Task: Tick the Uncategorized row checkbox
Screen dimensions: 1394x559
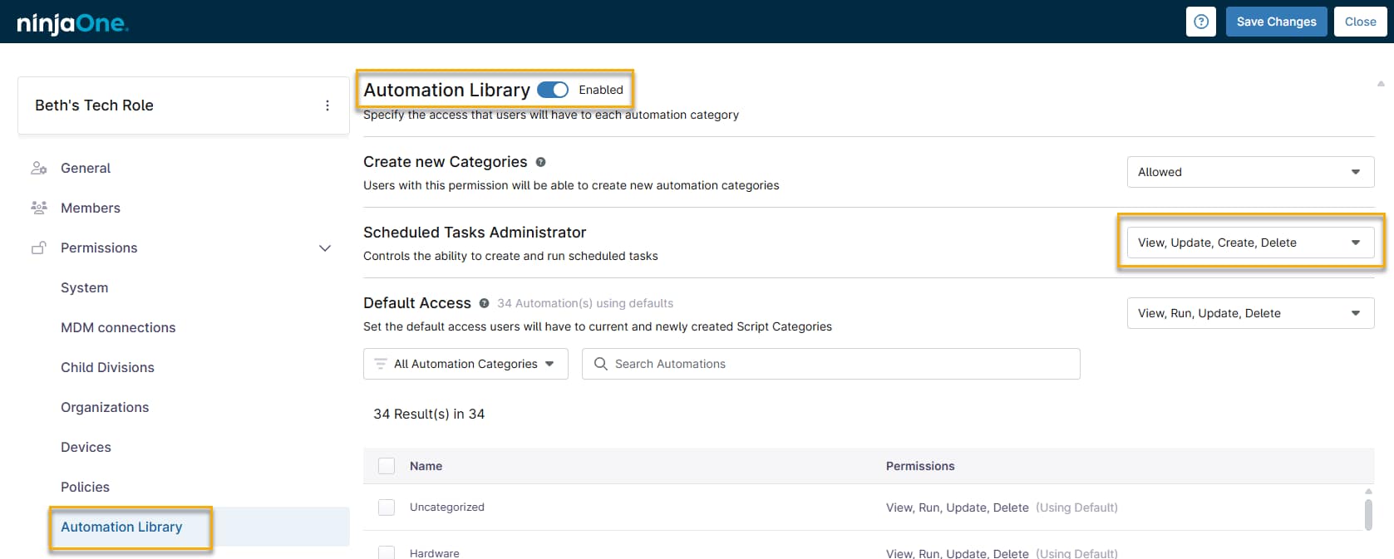Action: (x=387, y=508)
